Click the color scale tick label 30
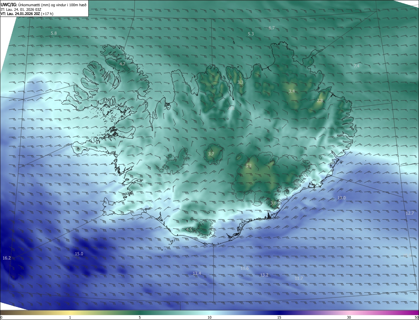The height and width of the screenshot is (320, 419). coord(349,317)
